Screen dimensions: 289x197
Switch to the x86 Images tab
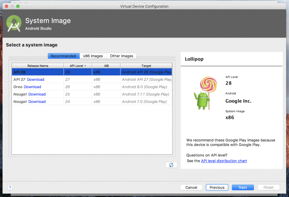tap(93, 56)
